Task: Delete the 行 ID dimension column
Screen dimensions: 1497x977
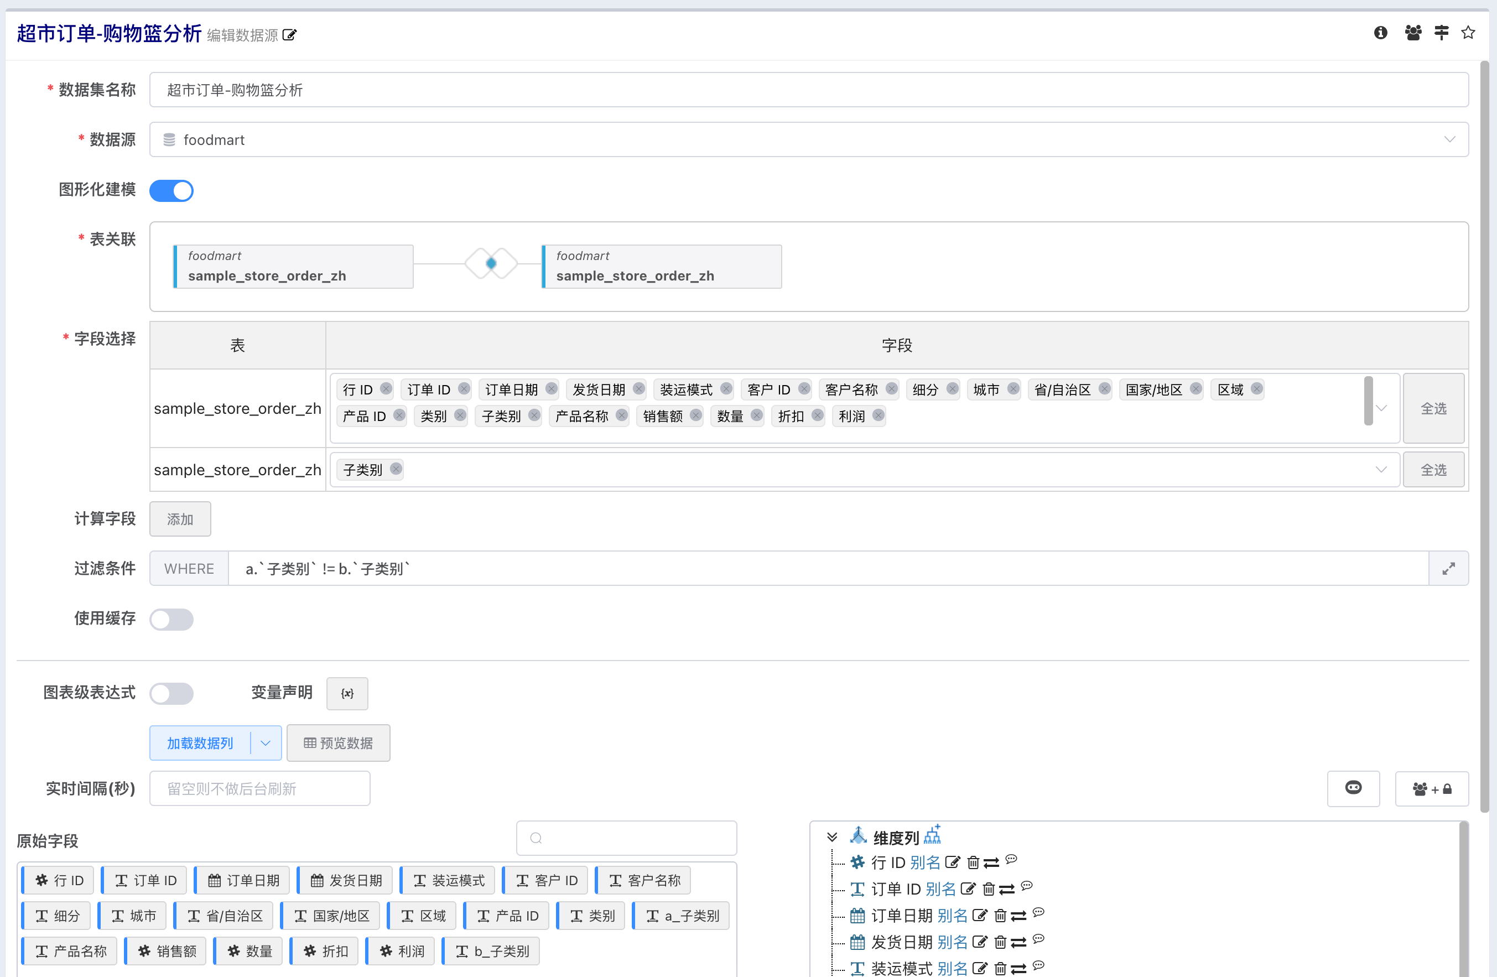Action: tap(973, 862)
